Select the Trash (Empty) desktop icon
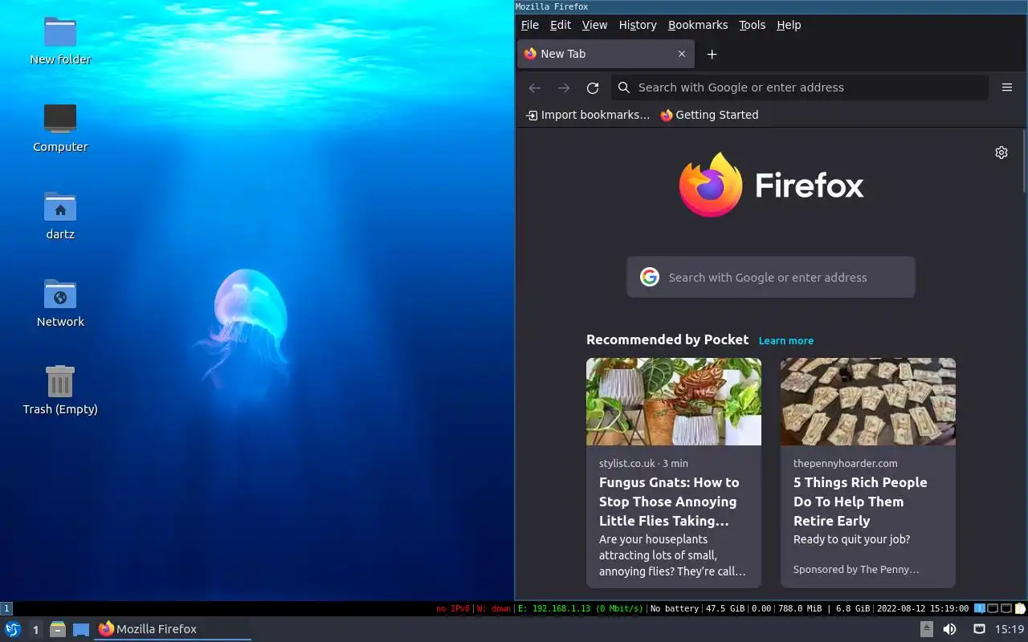Image resolution: width=1028 pixels, height=642 pixels. [x=60, y=391]
